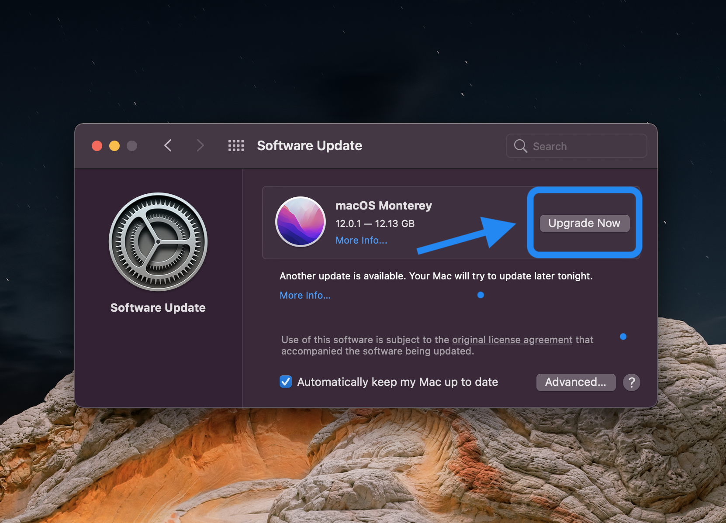Click More Info under macOS Monterey
Viewport: 726px width, 523px height.
pyautogui.click(x=361, y=240)
